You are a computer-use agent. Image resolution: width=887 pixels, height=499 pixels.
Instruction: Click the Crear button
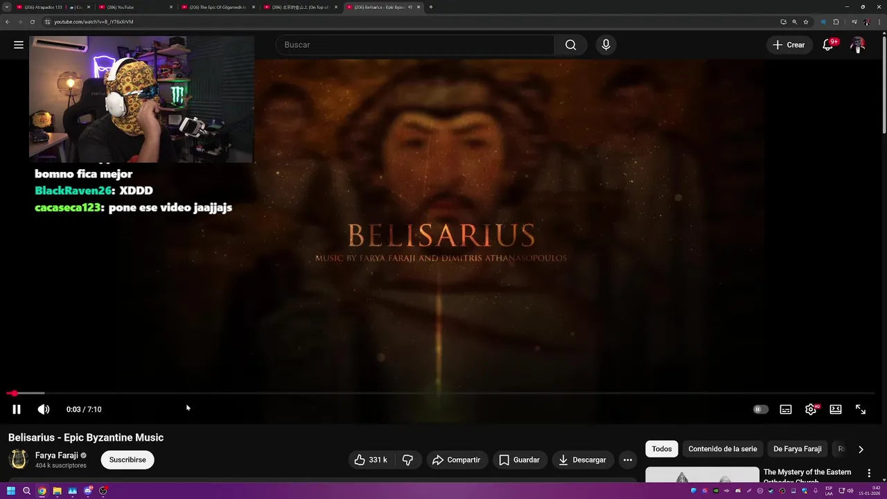click(x=789, y=44)
